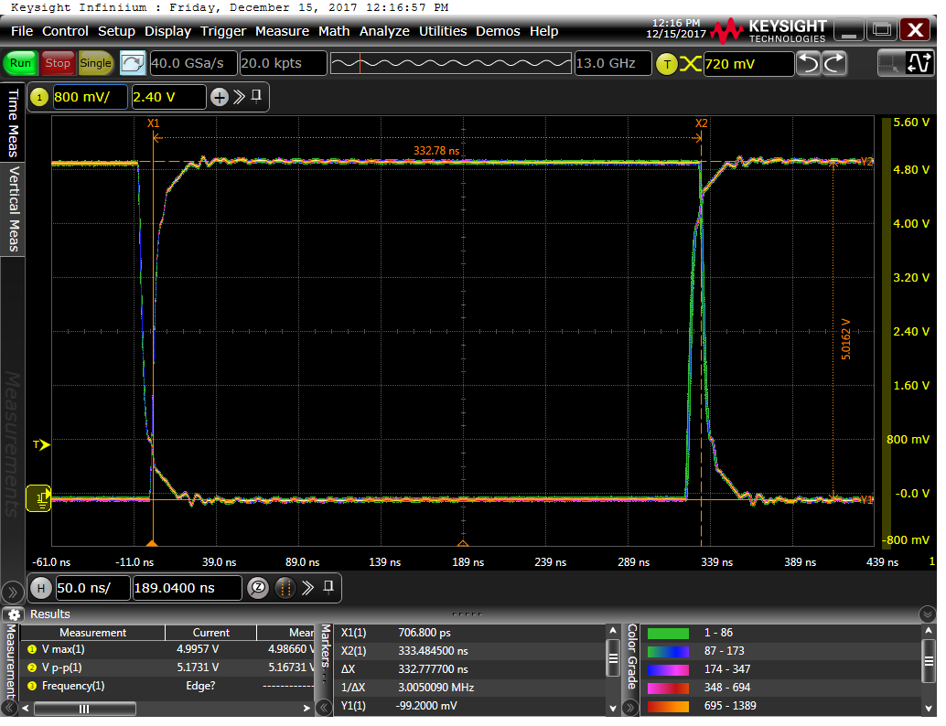Click the Undo arrow icon
The image size is (946, 726).
tap(809, 63)
